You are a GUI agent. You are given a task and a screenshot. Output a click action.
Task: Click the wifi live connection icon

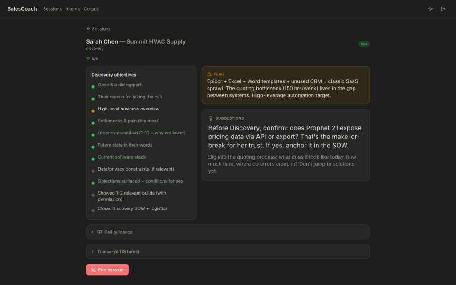(x=88, y=58)
